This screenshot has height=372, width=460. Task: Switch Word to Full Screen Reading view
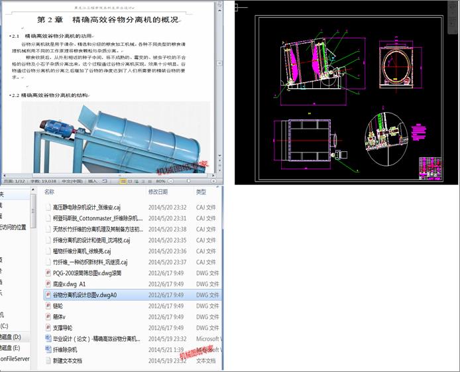pyautogui.click(x=131, y=181)
